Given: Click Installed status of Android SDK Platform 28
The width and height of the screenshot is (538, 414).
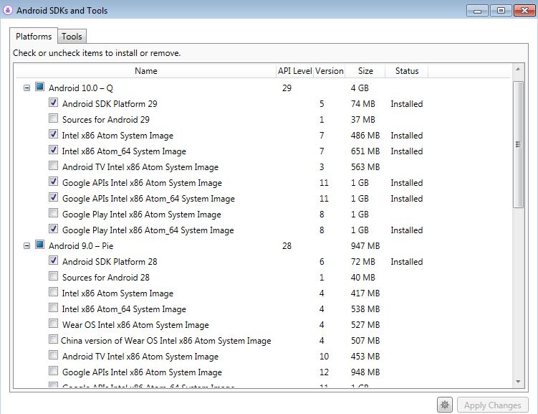Looking at the screenshot, I should 407,262.
